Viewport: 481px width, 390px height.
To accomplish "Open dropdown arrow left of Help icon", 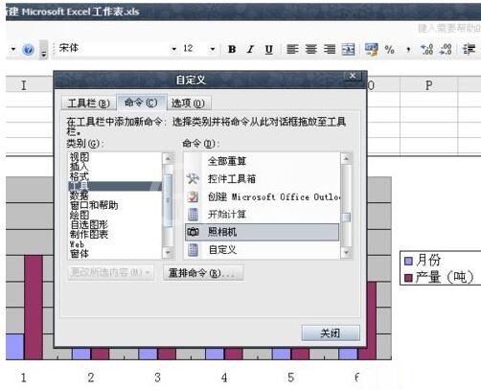I will [x=13, y=49].
